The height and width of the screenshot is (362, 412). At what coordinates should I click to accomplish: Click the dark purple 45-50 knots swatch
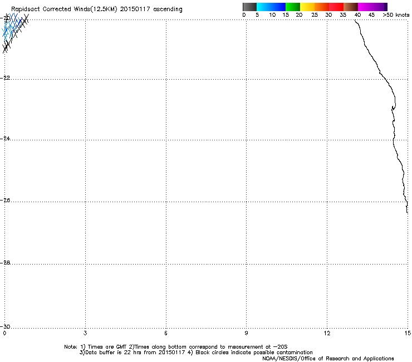point(380,7)
